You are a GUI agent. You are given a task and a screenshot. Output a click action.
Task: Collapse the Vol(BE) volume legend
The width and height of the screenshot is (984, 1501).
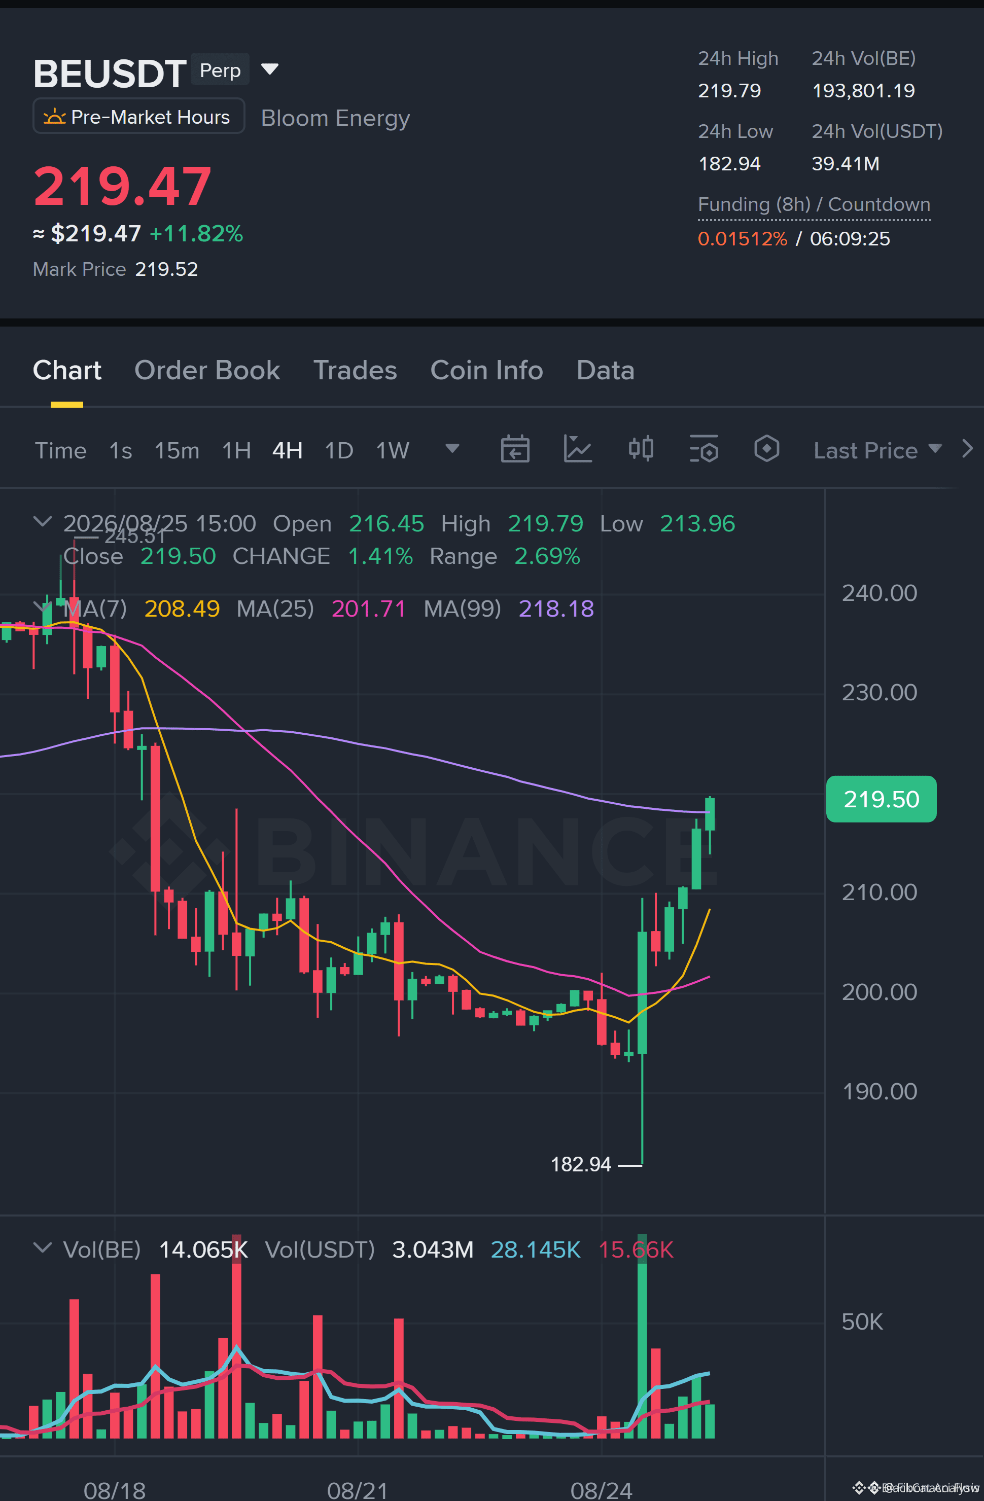[x=42, y=1247]
